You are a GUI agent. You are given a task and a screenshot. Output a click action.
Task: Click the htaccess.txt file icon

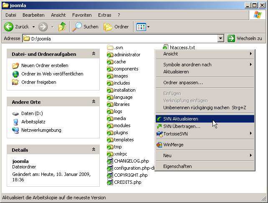(x=165, y=47)
